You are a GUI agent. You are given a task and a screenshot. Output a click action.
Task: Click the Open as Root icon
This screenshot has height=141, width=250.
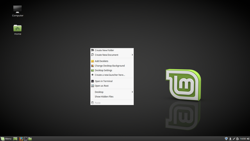point(92,86)
